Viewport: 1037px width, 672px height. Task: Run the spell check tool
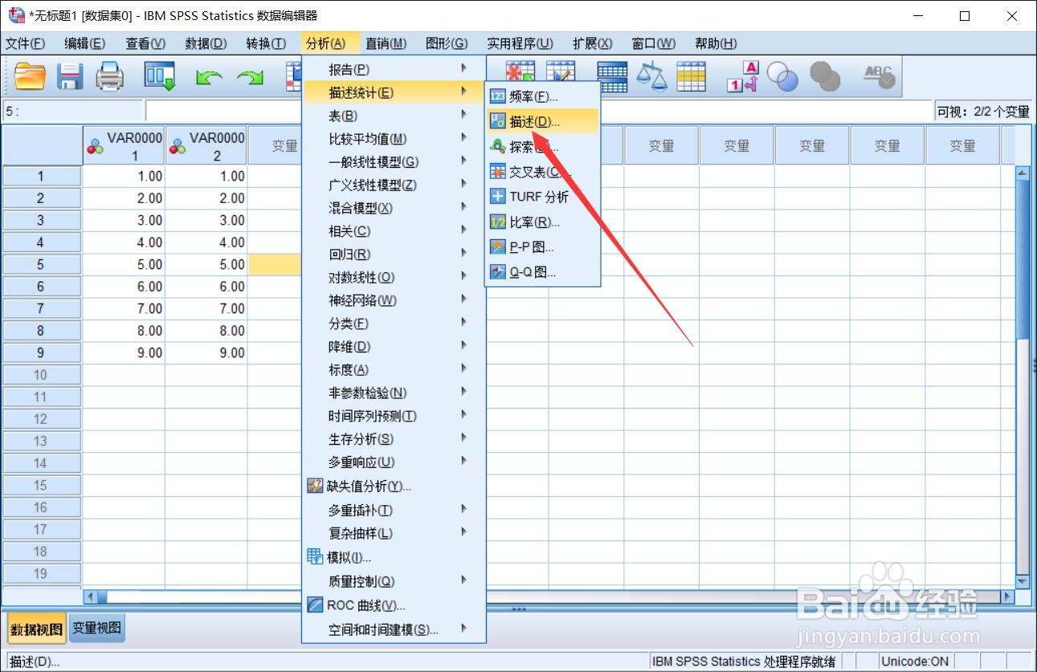tap(878, 75)
